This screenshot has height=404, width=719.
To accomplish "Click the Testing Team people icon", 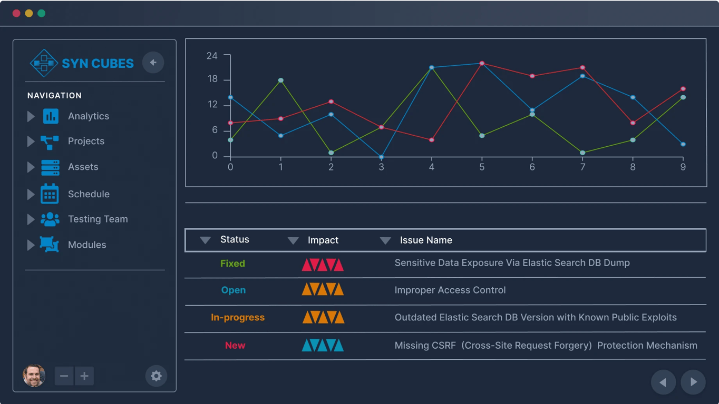I will [x=50, y=219].
